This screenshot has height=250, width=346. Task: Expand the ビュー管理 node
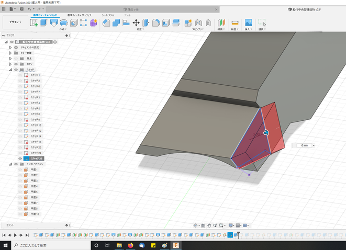point(10,53)
